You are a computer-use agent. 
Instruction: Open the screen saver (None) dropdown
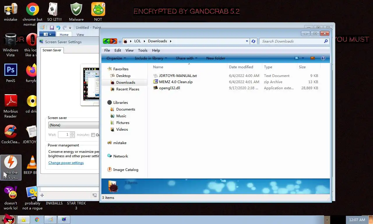coord(74,125)
